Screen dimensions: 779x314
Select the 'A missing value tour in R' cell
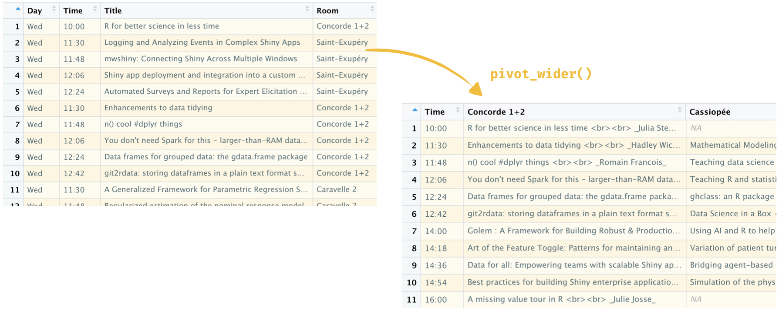coord(561,299)
